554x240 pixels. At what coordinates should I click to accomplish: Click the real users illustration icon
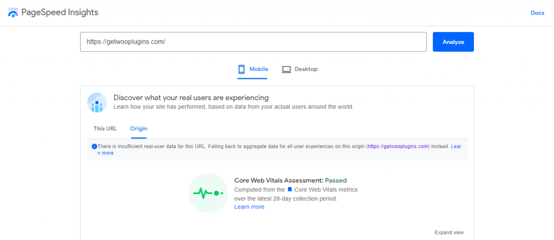coord(97,103)
